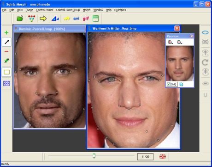This screenshot has height=167, width=212.
Task: Open the View menu
Action: (20, 10)
